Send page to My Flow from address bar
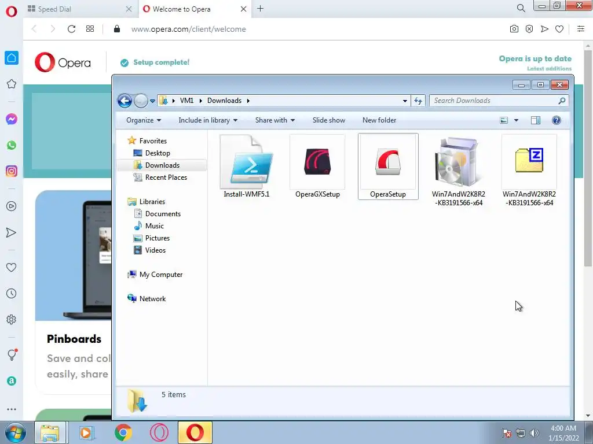The width and height of the screenshot is (593, 444). coord(544,29)
